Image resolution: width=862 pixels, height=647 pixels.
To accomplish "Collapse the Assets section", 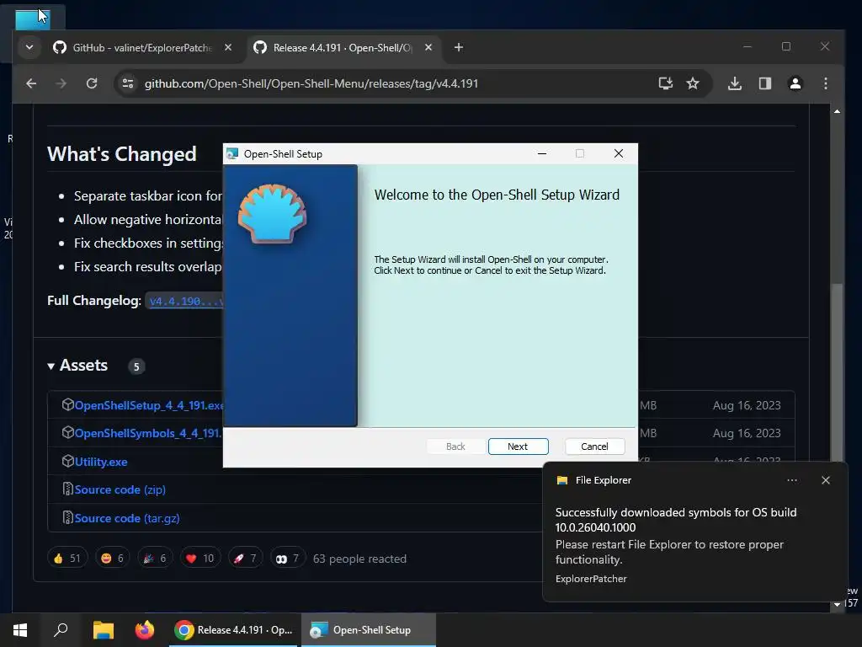I will pos(51,366).
